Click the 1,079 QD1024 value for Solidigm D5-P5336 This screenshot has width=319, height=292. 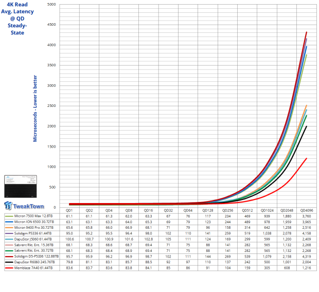(x=267, y=257)
